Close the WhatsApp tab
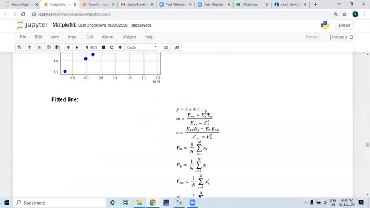 coord(267,5)
